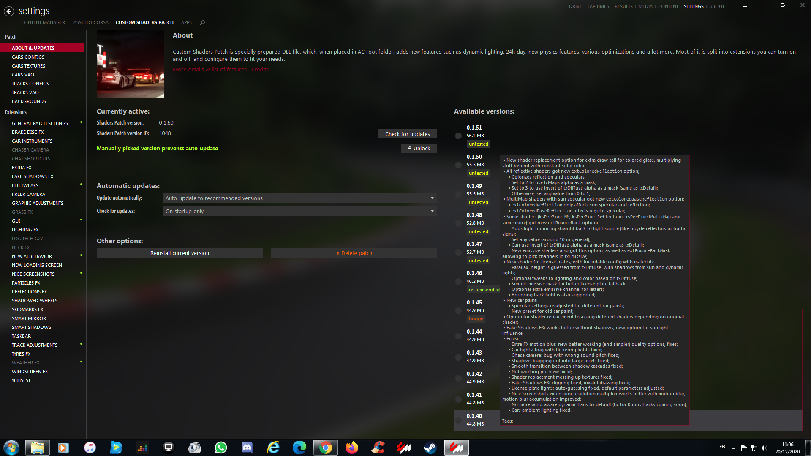Click Delete patch button
The height and width of the screenshot is (456, 811).
point(354,253)
